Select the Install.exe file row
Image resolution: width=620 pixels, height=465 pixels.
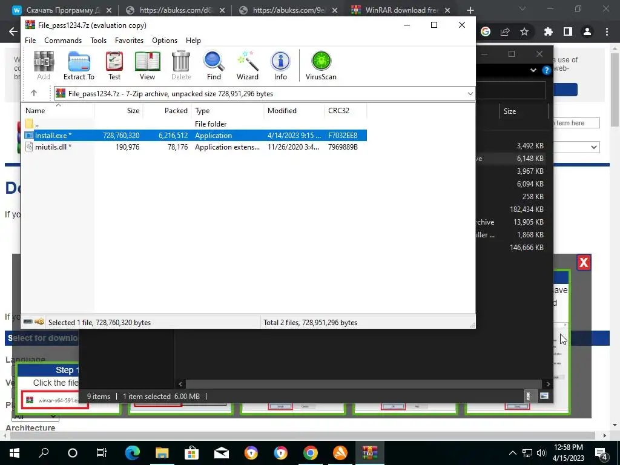[194, 135]
